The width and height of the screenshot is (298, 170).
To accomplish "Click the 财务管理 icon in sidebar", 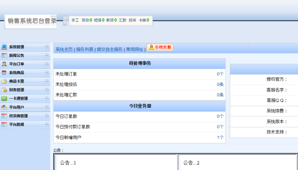I will 4,90.
